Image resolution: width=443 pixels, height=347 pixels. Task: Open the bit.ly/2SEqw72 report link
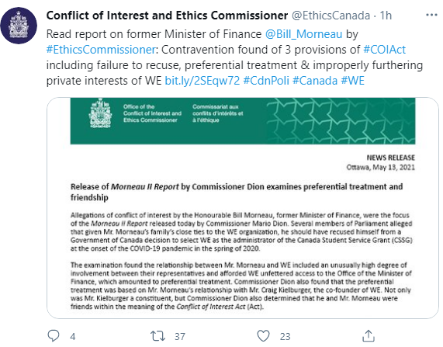tap(202, 81)
